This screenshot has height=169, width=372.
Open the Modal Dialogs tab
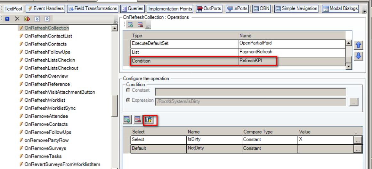pos(340,9)
